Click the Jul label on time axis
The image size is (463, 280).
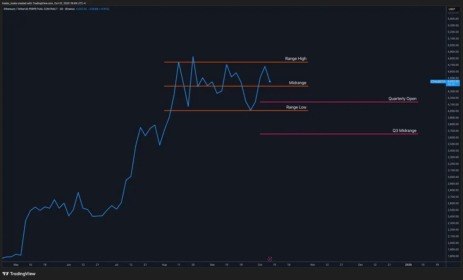tap(117, 265)
